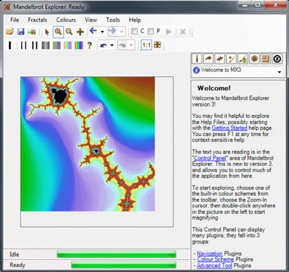This screenshot has height=272, width=289.
Task: Open the Getting Started help link
Action: pos(229,128)
